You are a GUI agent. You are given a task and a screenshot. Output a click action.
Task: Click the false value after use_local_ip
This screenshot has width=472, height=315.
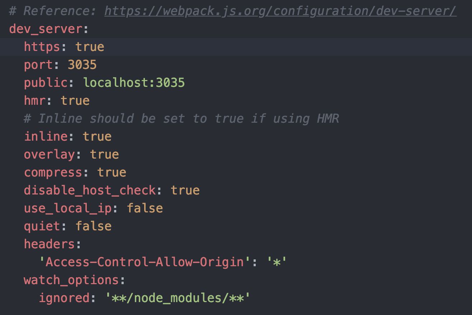coord(145,208)
